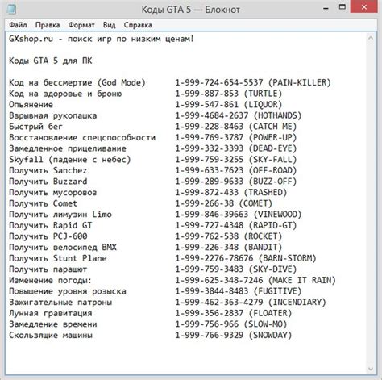Place cursor in the GXshop.ru line
The width and height of the screenshot is (382, 380).
point(102,39)
